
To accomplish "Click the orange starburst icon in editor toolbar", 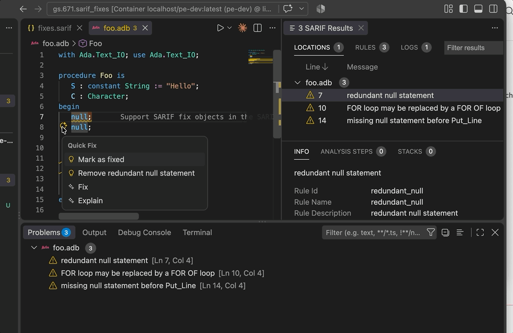I will point(243,28).
